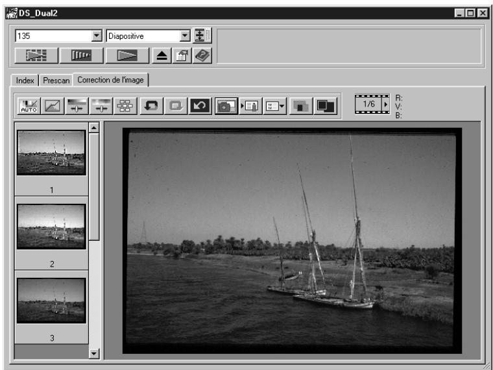Redo the greyed-out correction step

176,106
